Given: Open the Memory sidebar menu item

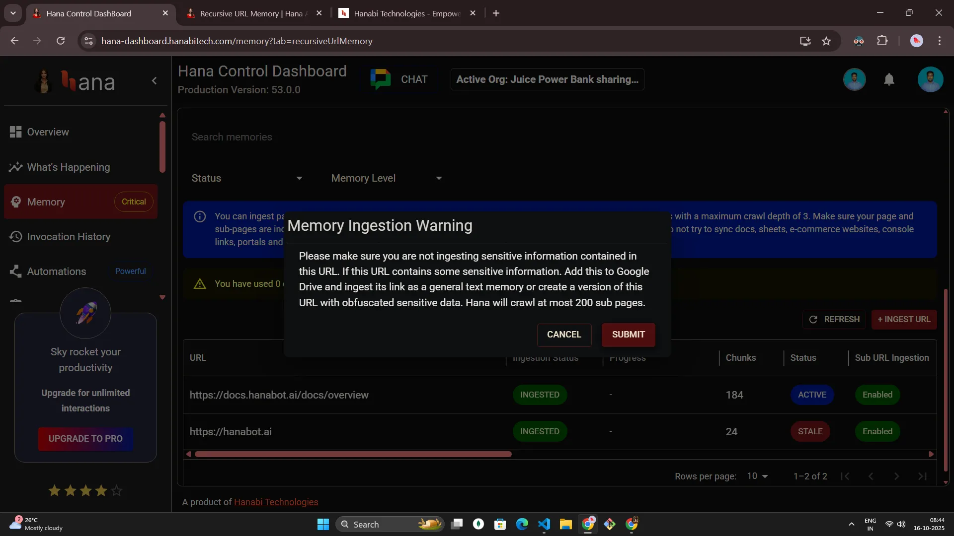Looking at the screenshot, I should [x=46, y=202].
